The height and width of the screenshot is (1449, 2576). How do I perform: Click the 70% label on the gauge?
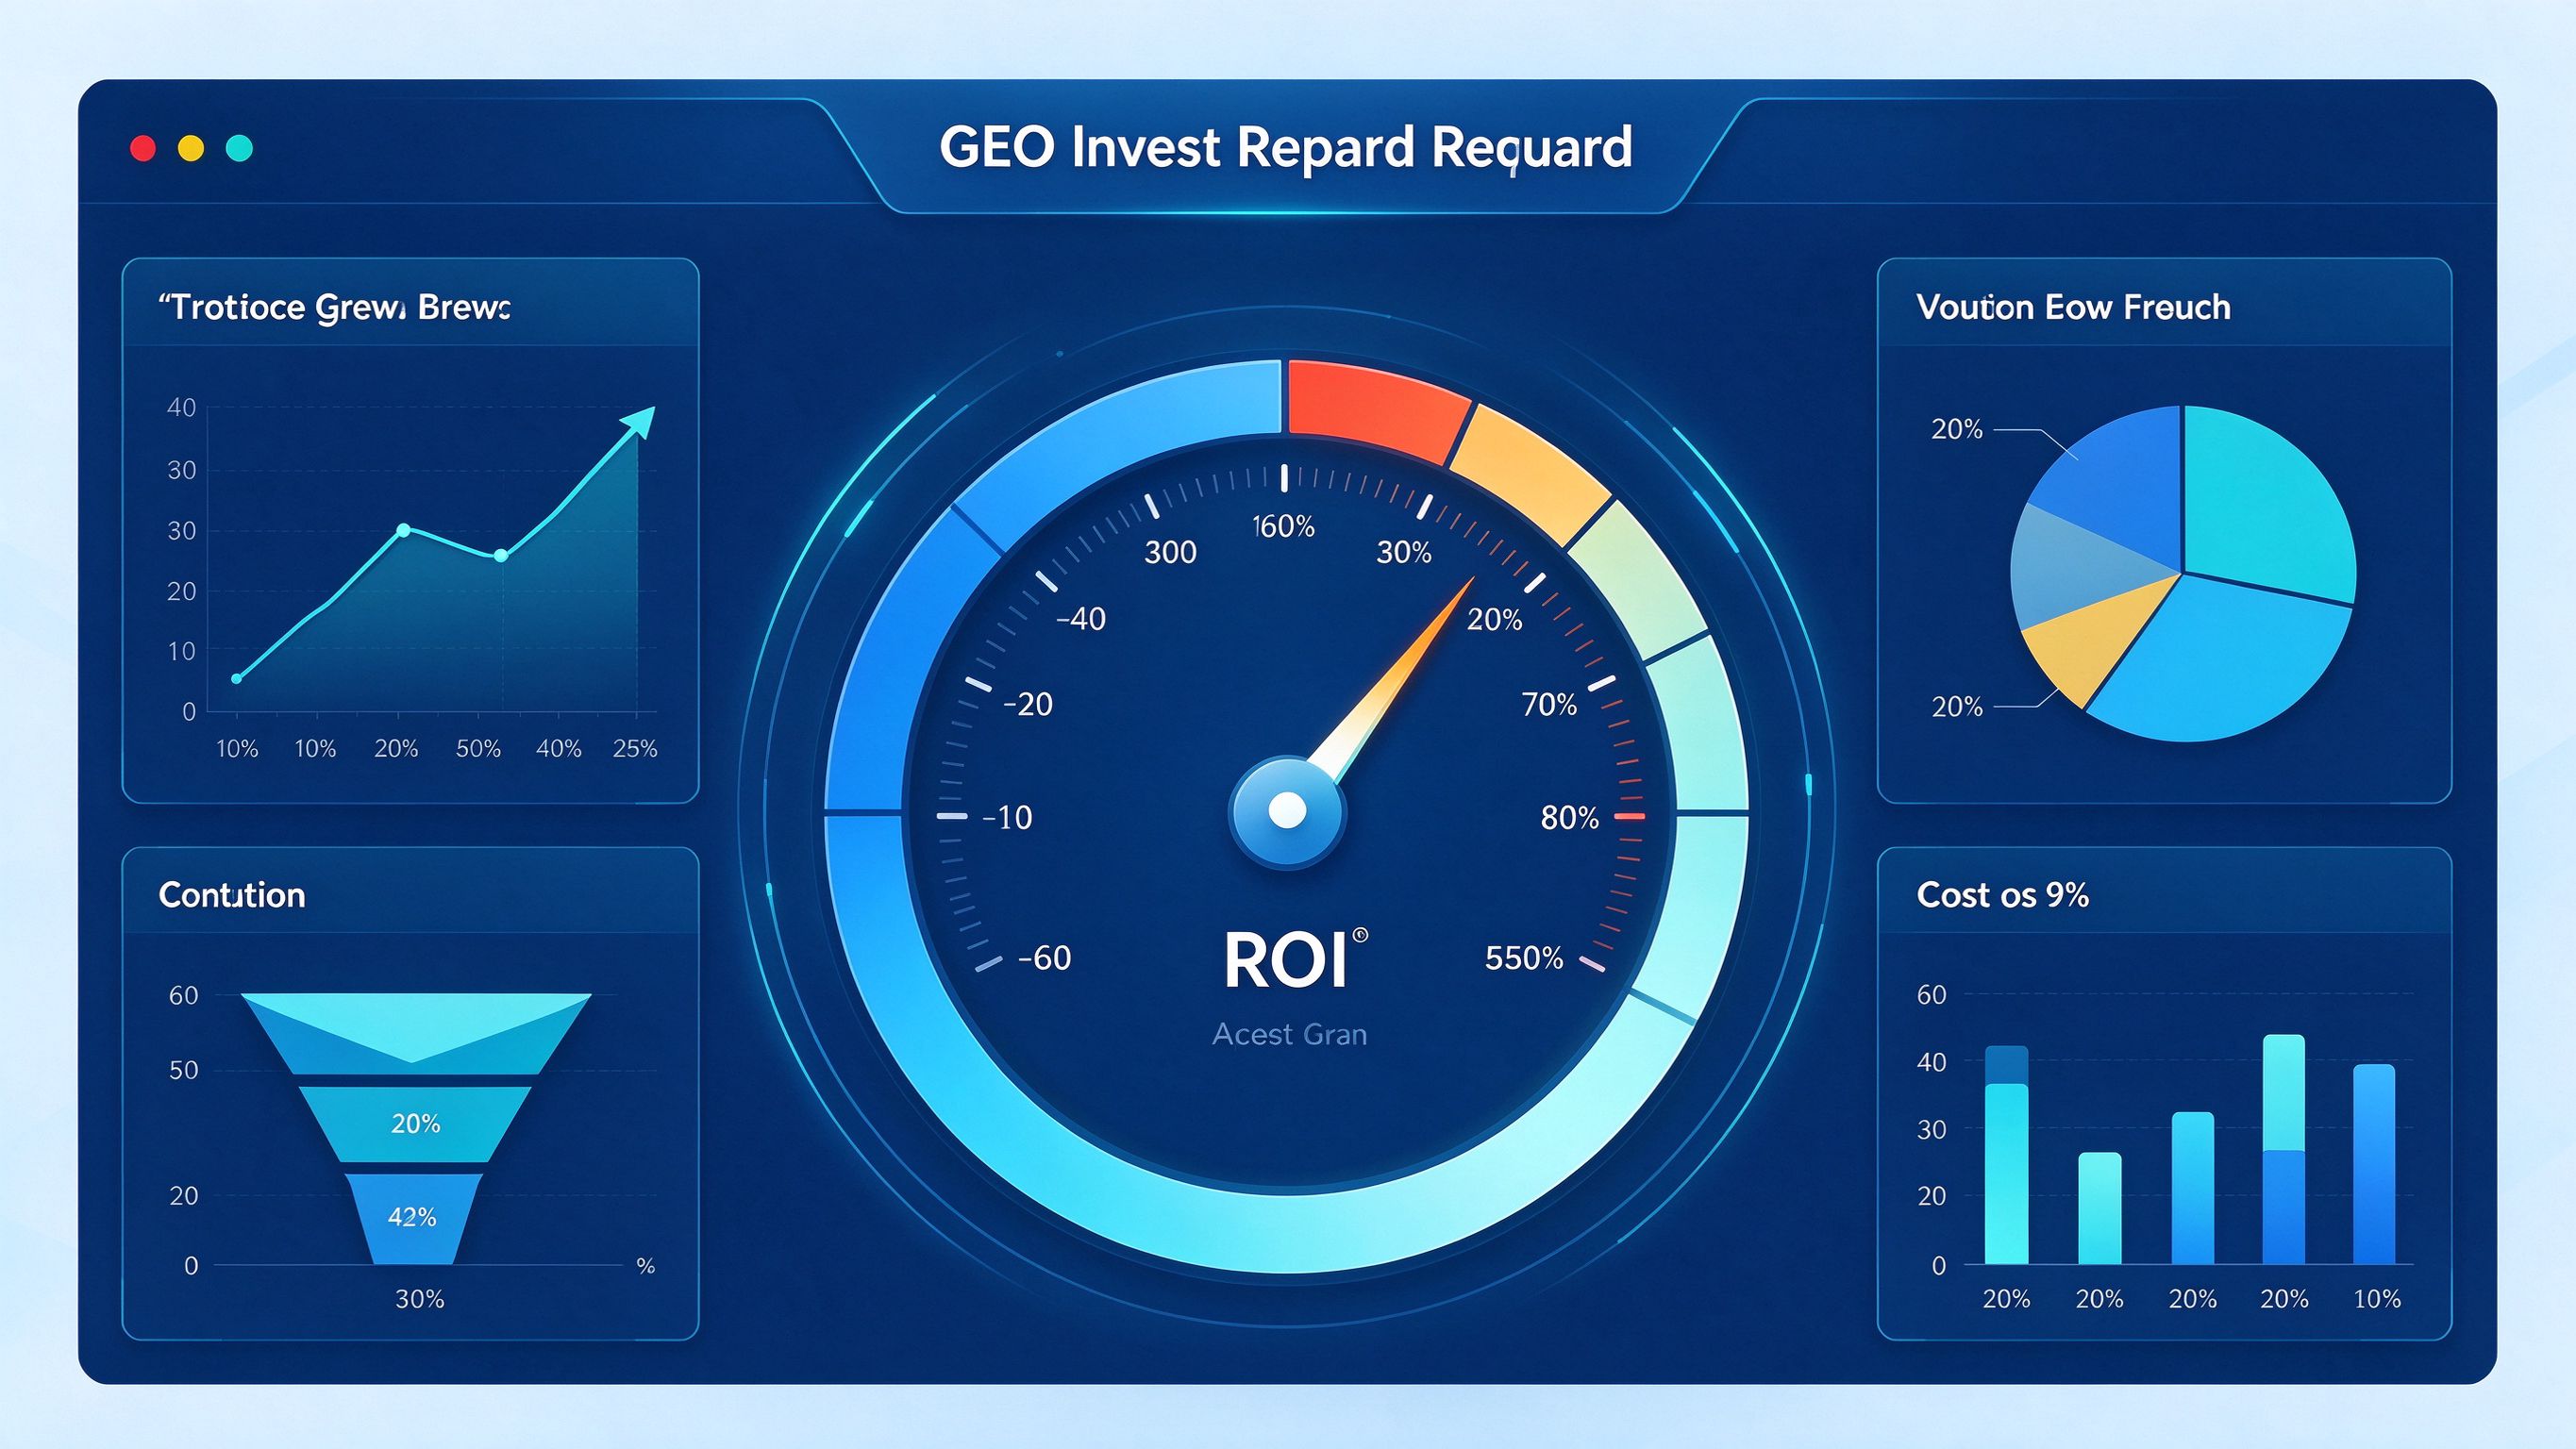1549,705
